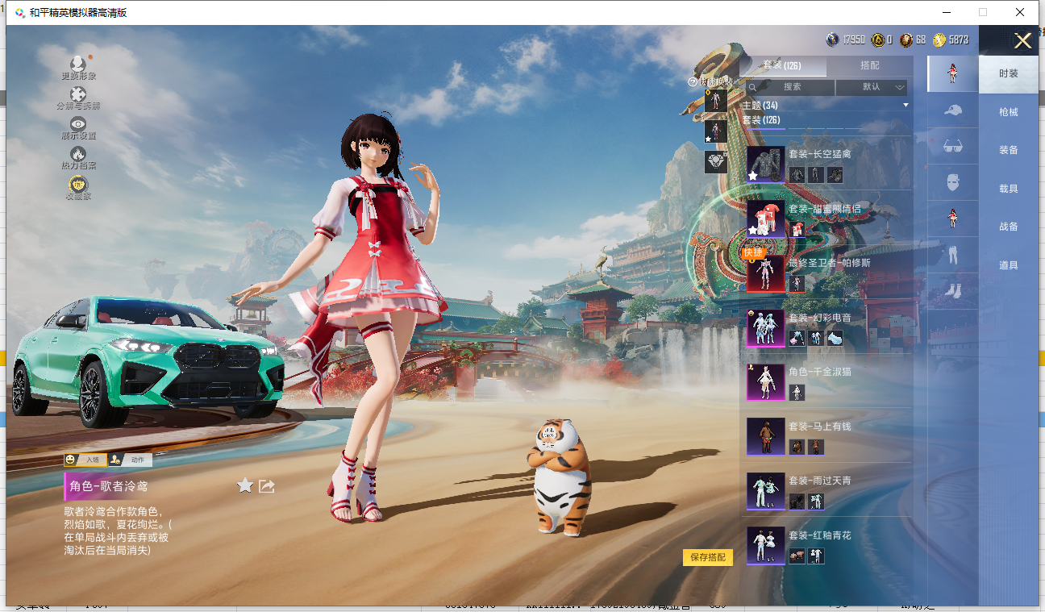Open the 默认 sort dropdown
This screenshot has width=1045, height=612.
pyautogui.click(x=872, y=87)
